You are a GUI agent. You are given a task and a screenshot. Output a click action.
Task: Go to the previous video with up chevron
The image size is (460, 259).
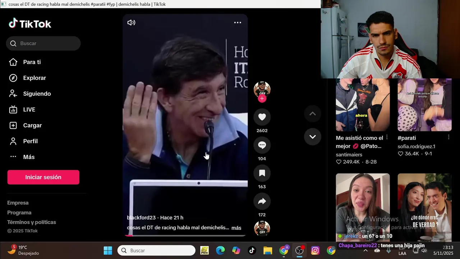pos(313,114)
